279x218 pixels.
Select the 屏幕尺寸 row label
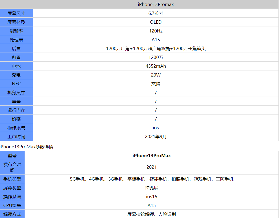coord(16,13)
